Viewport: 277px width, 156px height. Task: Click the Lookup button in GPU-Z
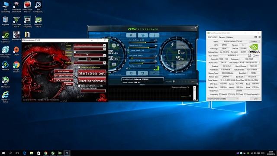tap(254, 42)
